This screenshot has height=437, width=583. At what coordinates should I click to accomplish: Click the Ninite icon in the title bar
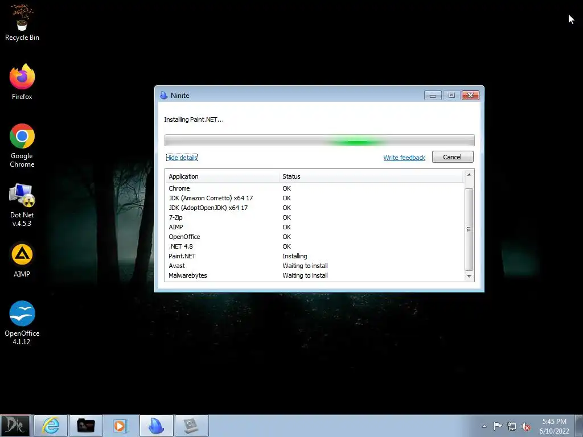coord(163,96)
